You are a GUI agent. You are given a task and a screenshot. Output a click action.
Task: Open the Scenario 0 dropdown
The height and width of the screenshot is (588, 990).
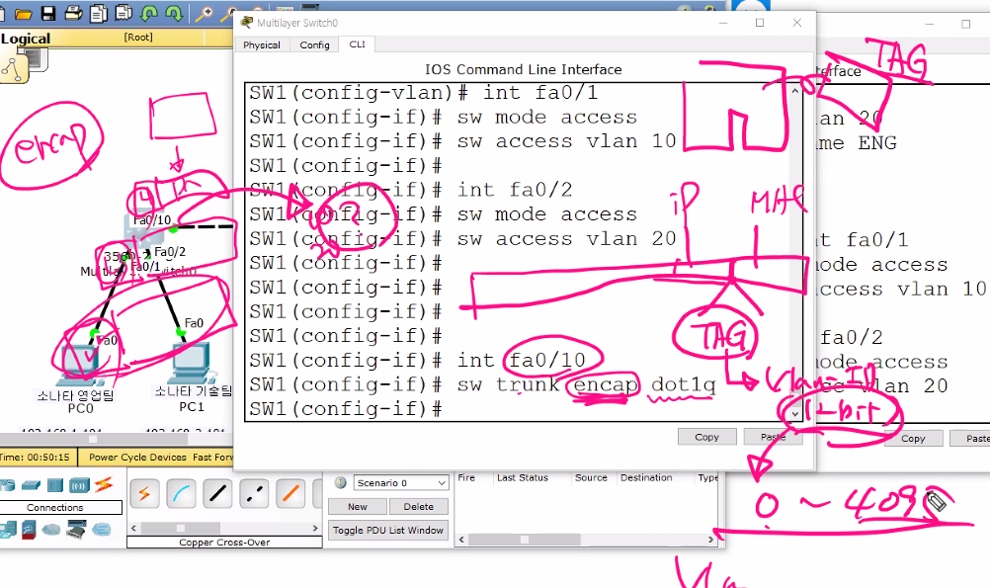pyautogui.click(x=401, y=483)
